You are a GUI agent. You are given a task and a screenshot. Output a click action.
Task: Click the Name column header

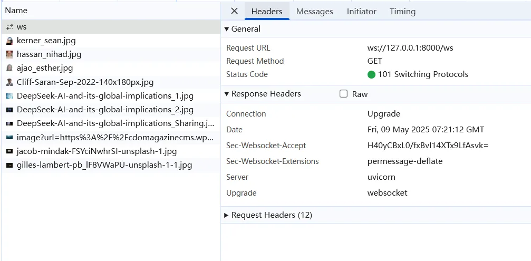click(x=16, y=11)
